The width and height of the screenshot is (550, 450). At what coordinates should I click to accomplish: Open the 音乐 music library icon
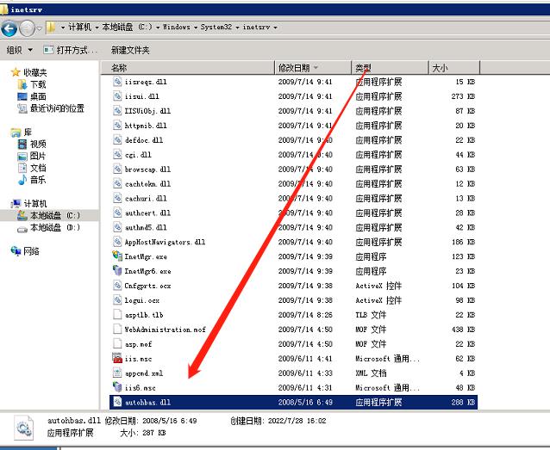tap(22, 180)
